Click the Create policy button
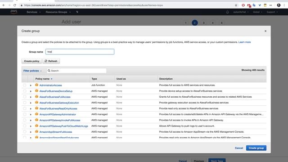The height and width of the screenshot is (162, 288). (31, 61)
